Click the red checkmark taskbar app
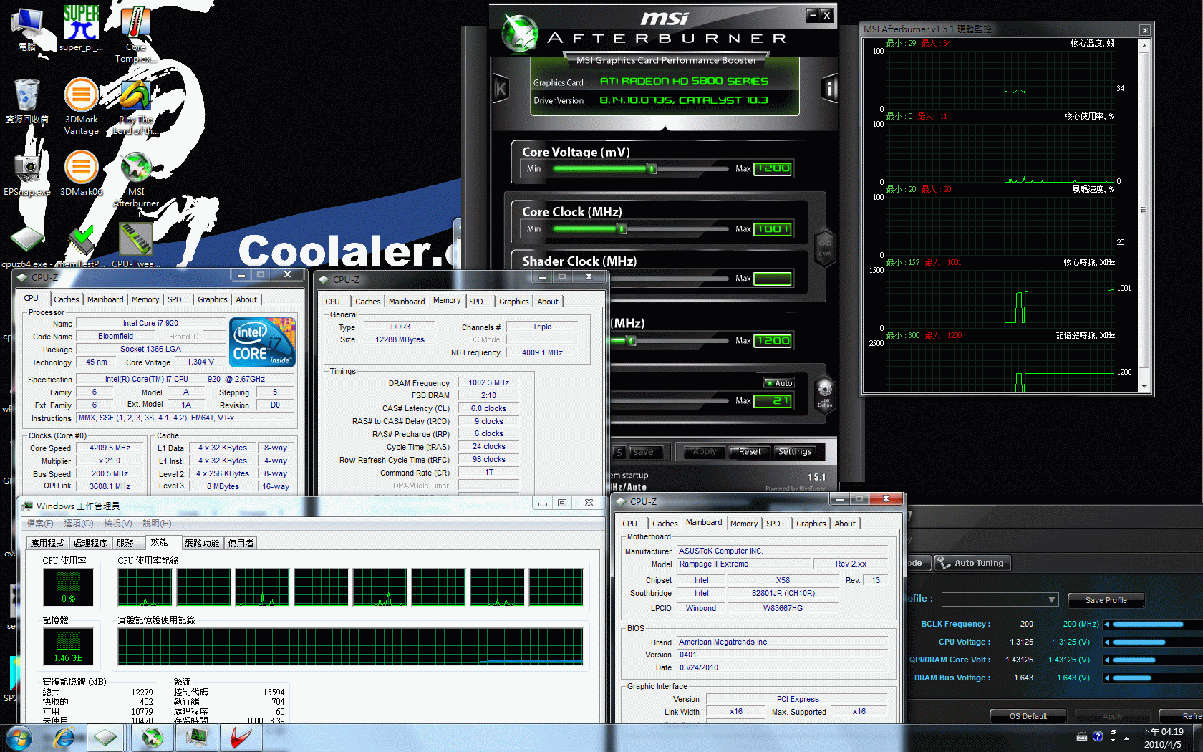The width and height of the screenshot is (1203, 752). point(241,737)
